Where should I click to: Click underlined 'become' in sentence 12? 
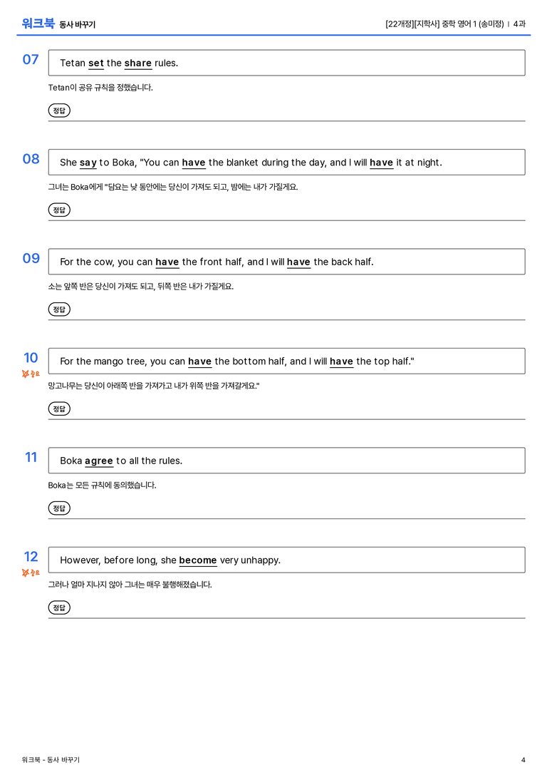198,560
